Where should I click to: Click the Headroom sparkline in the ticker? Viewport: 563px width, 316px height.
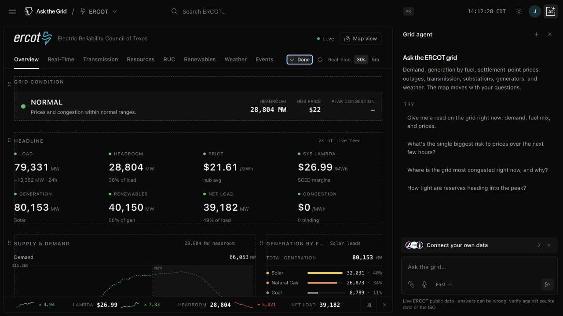point(244,305)
